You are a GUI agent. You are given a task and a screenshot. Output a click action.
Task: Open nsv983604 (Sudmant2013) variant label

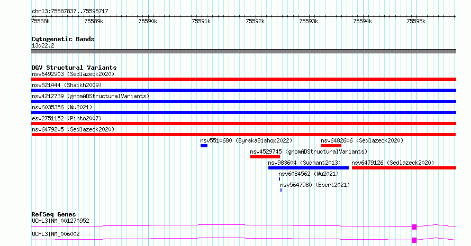click(304, 163)
